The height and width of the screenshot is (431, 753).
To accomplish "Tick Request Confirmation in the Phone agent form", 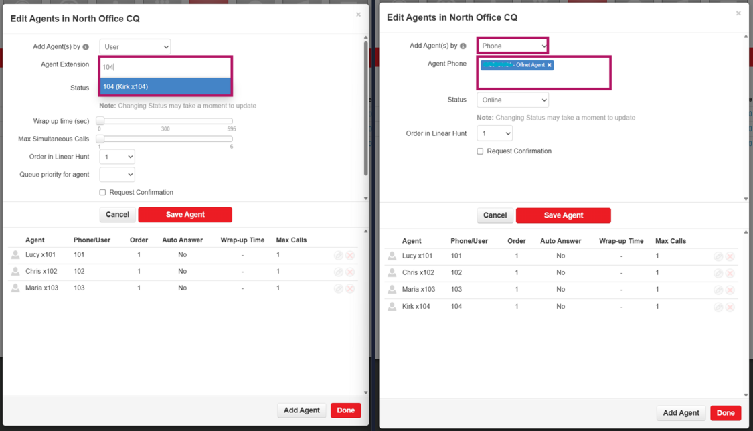I will pos(480,151).
